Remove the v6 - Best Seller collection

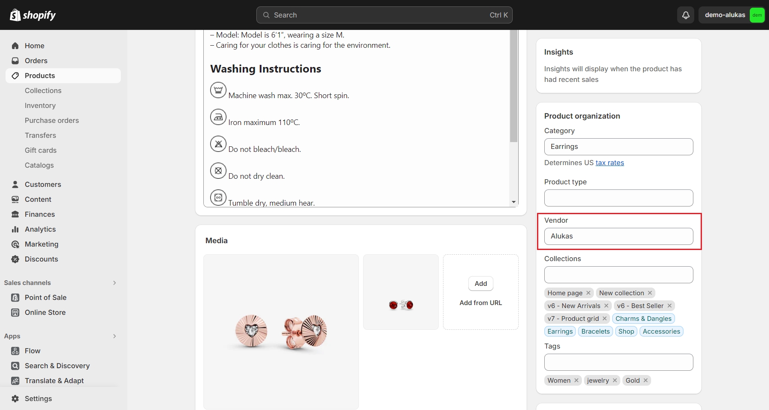pos(669,305)
